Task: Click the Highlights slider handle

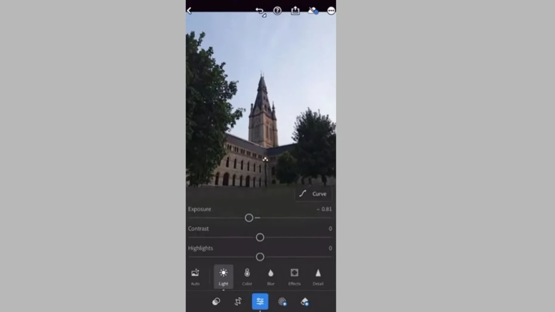Action: (x=260, y=257)
